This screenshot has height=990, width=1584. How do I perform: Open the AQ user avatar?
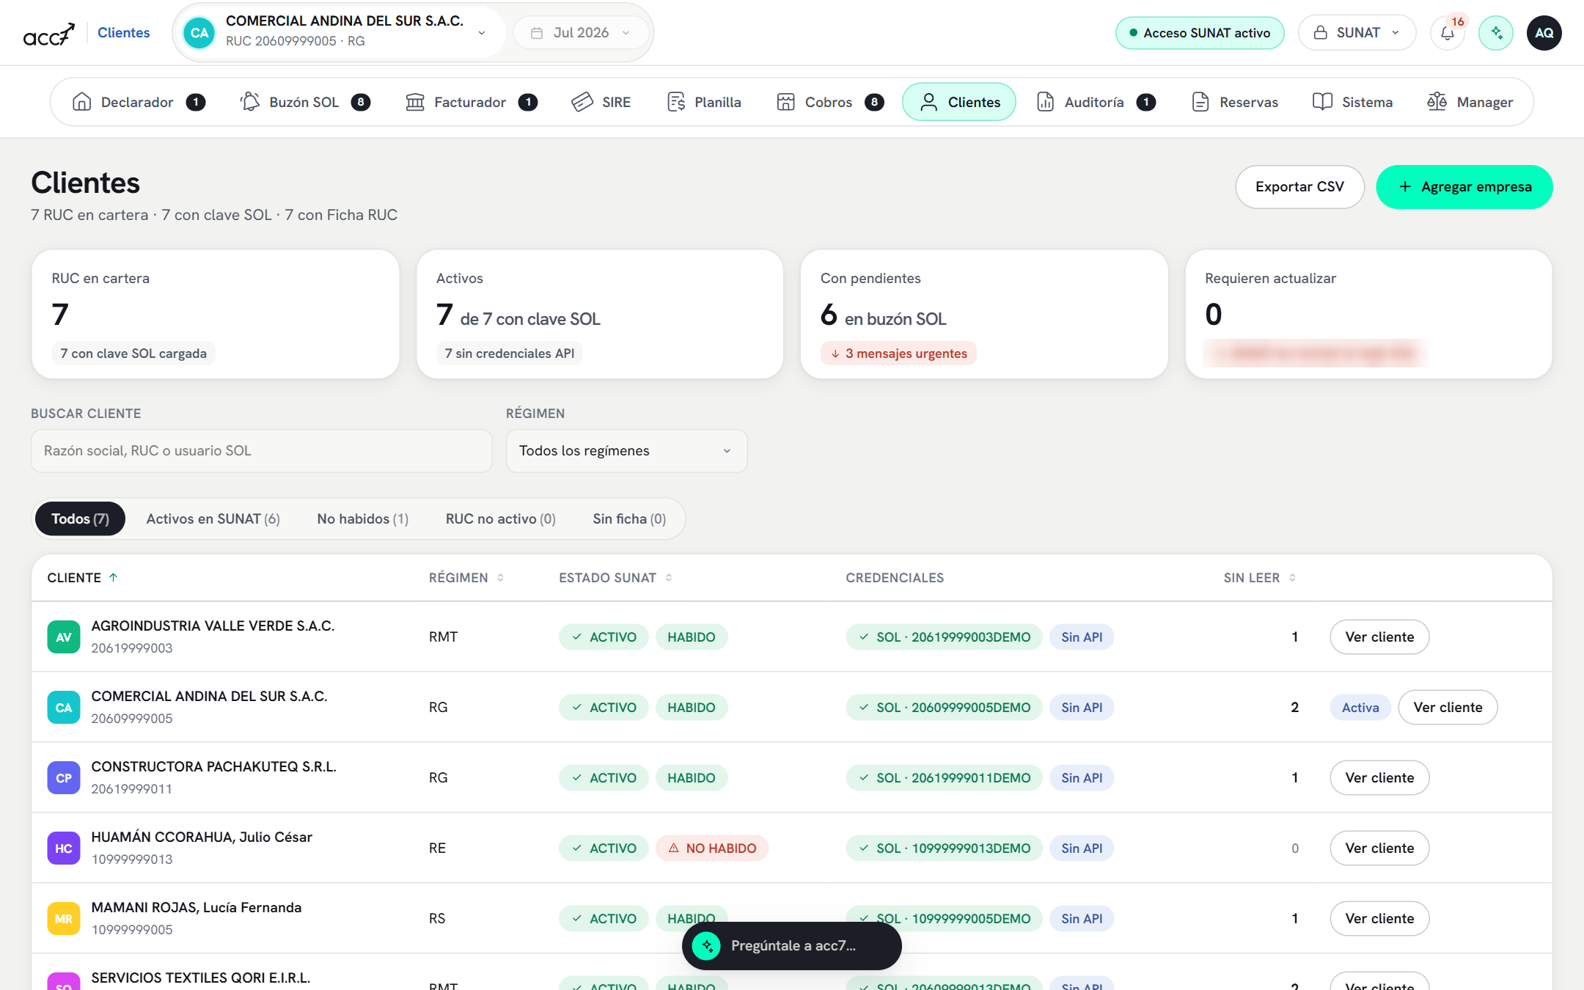click(x=1544, y=33)
